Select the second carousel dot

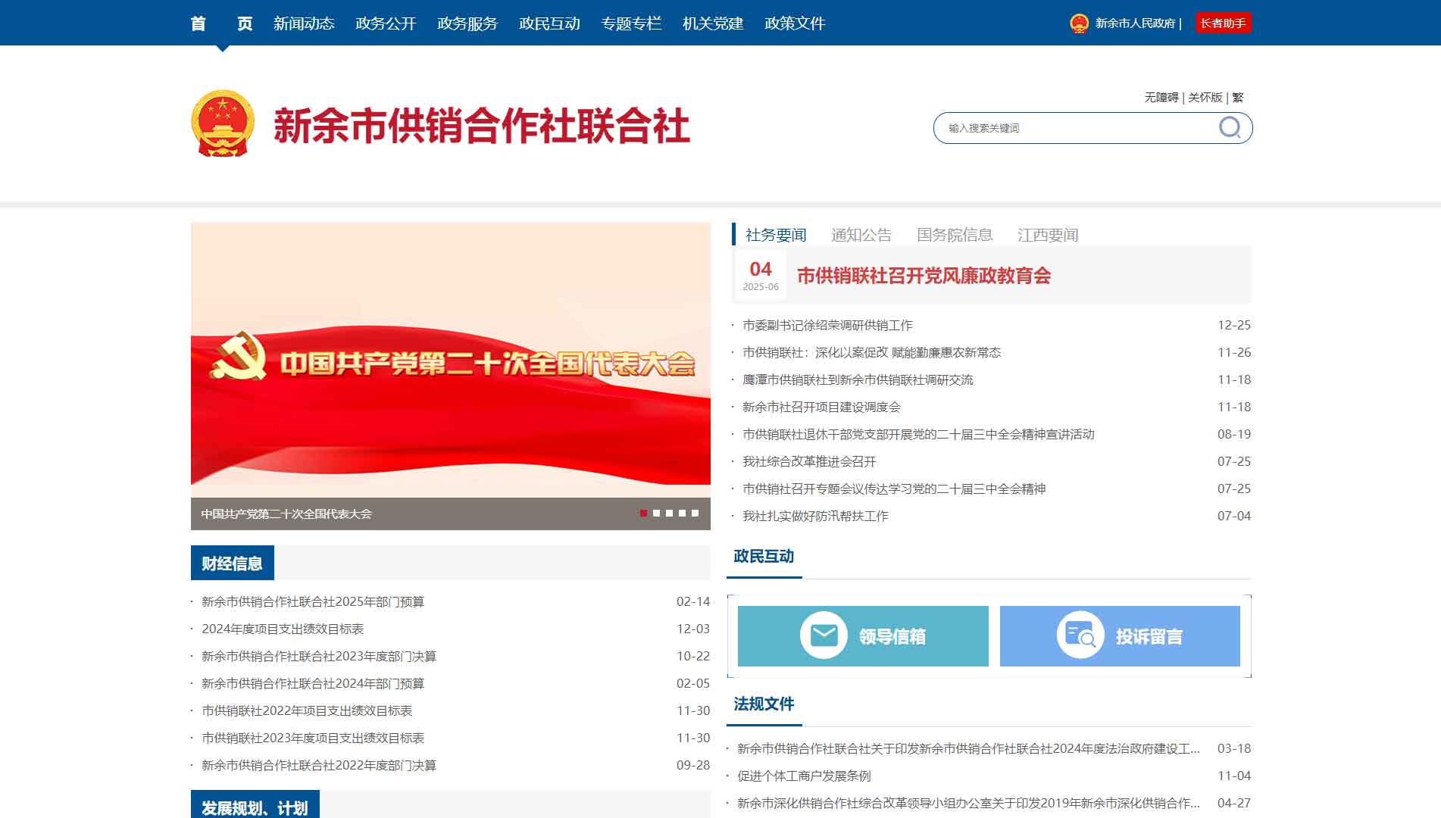click(656, 513)
